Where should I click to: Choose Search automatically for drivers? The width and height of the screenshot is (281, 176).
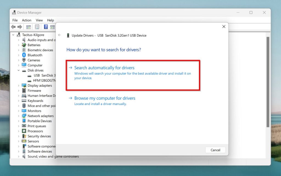(104, 68)
